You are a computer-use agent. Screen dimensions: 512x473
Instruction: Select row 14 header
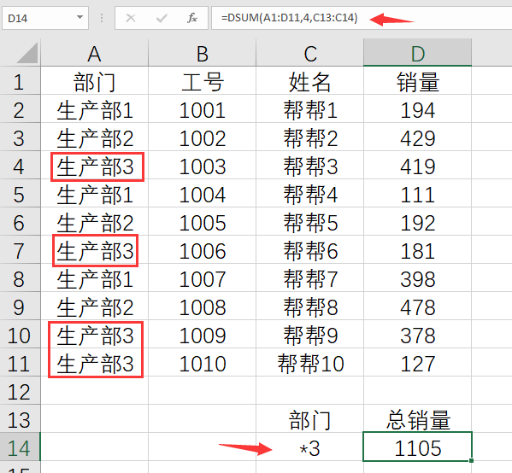(20, 447)
